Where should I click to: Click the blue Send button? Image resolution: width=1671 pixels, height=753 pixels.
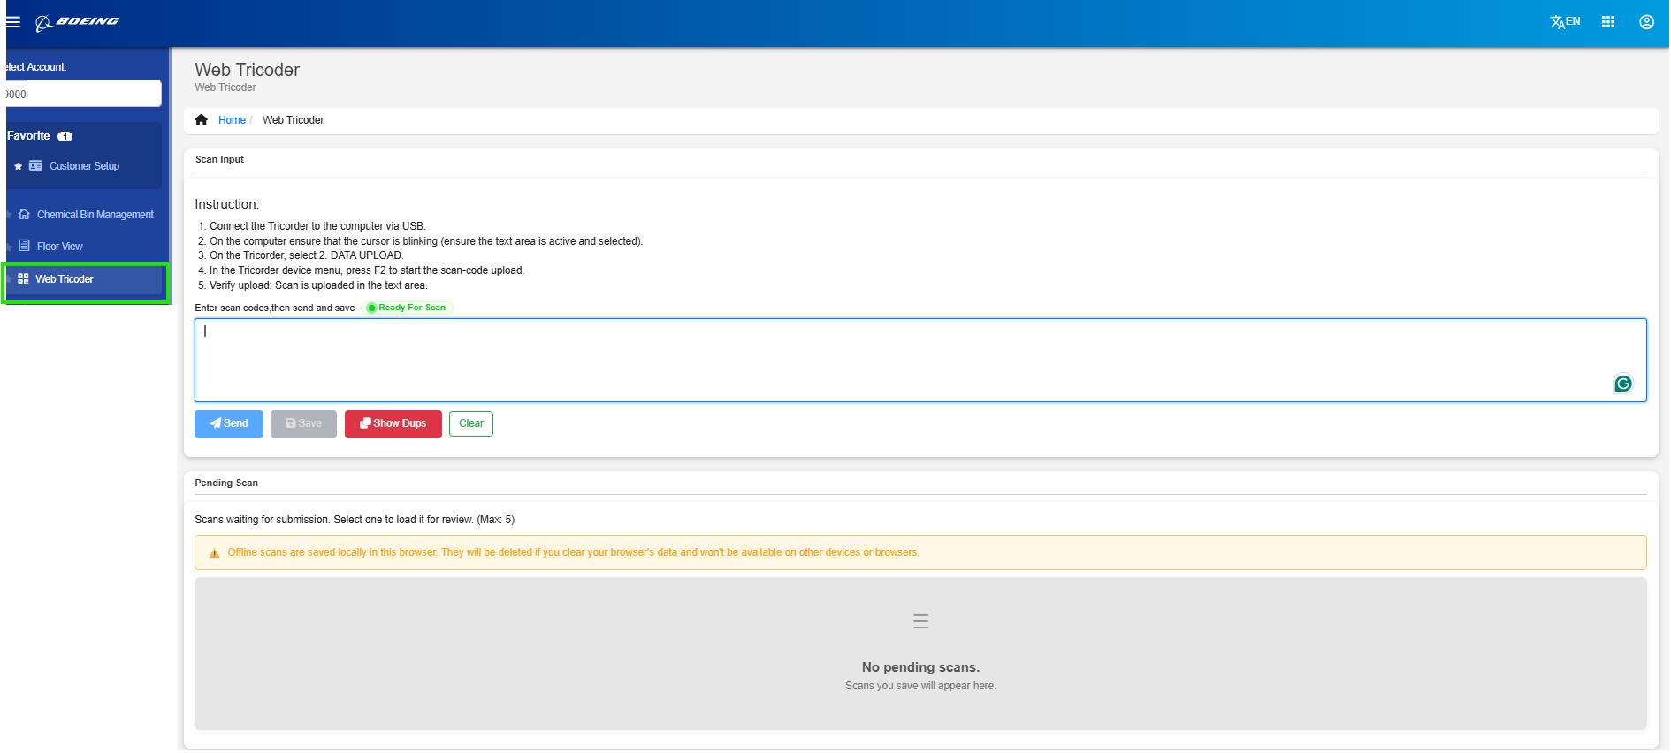click(229, 424)
